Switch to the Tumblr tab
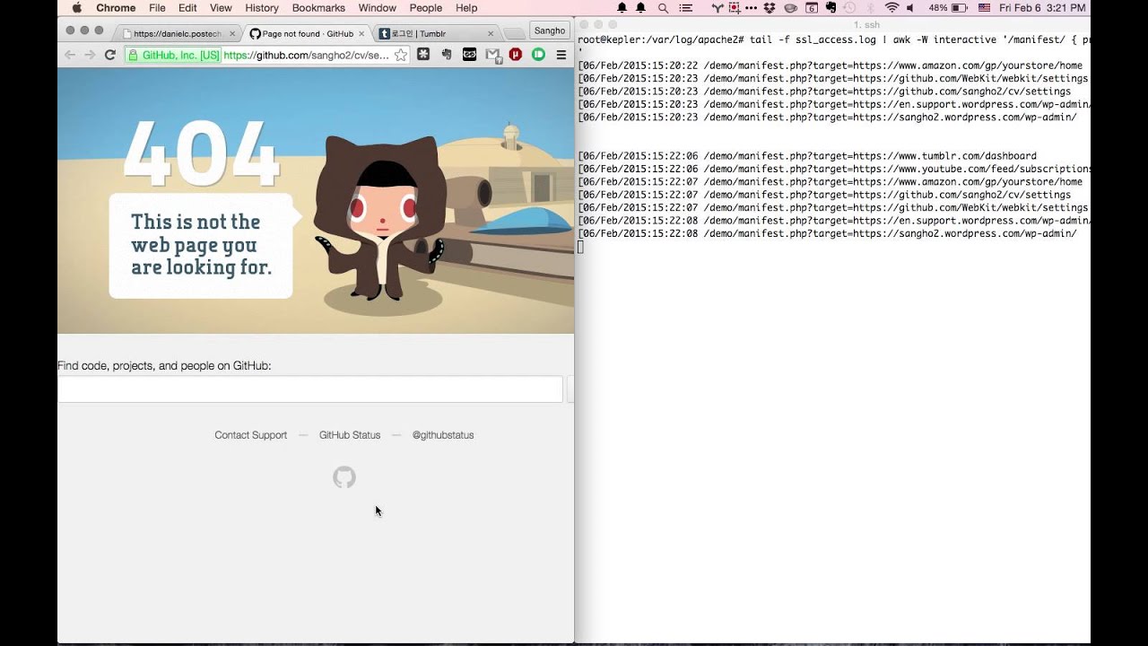 pyautogui.click(x=437, y=33)
